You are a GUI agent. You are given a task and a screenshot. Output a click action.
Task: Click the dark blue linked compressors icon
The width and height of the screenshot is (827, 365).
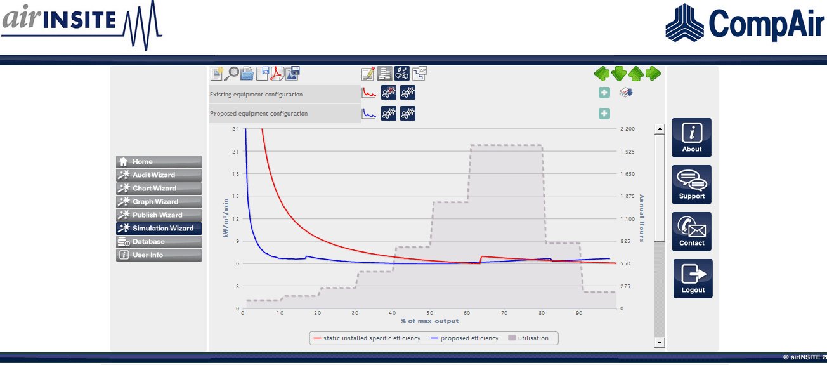(402, 74)
